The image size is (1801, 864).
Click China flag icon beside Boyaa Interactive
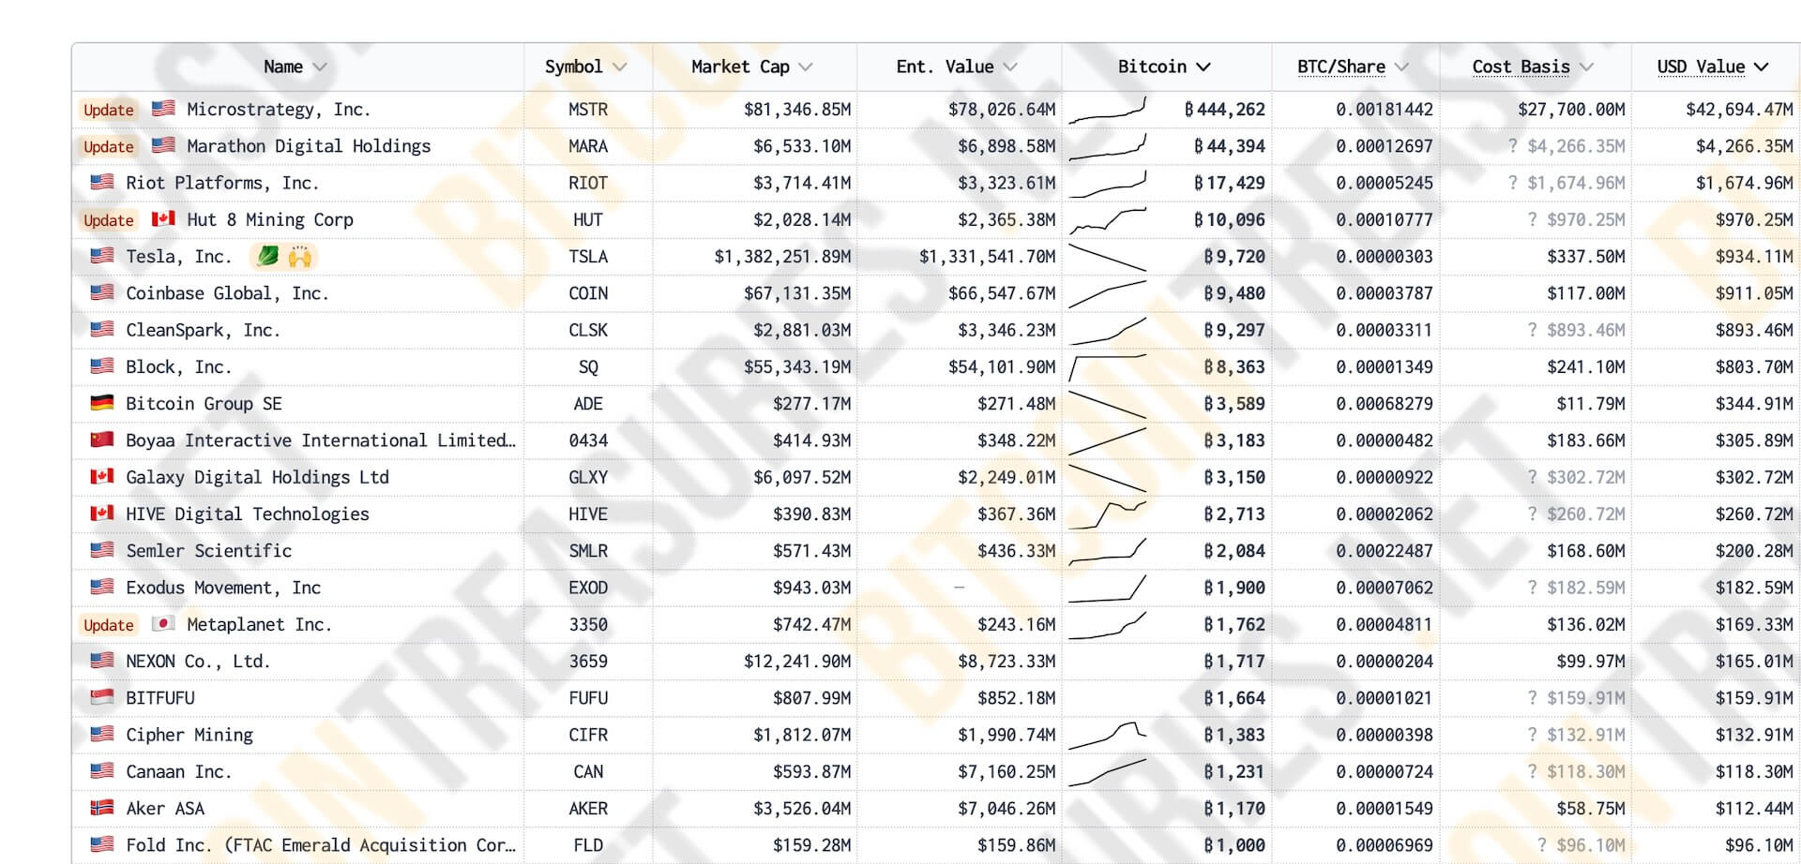point(102,439)
